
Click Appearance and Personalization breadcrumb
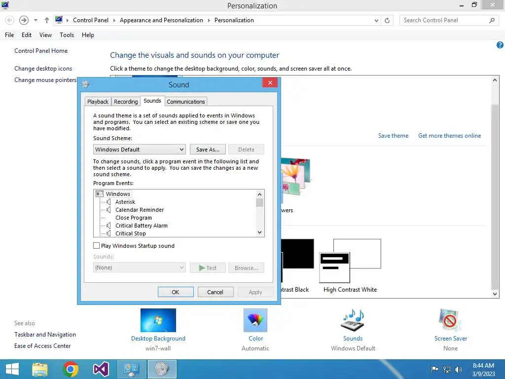pyautogui.click(x=161, y=20)
